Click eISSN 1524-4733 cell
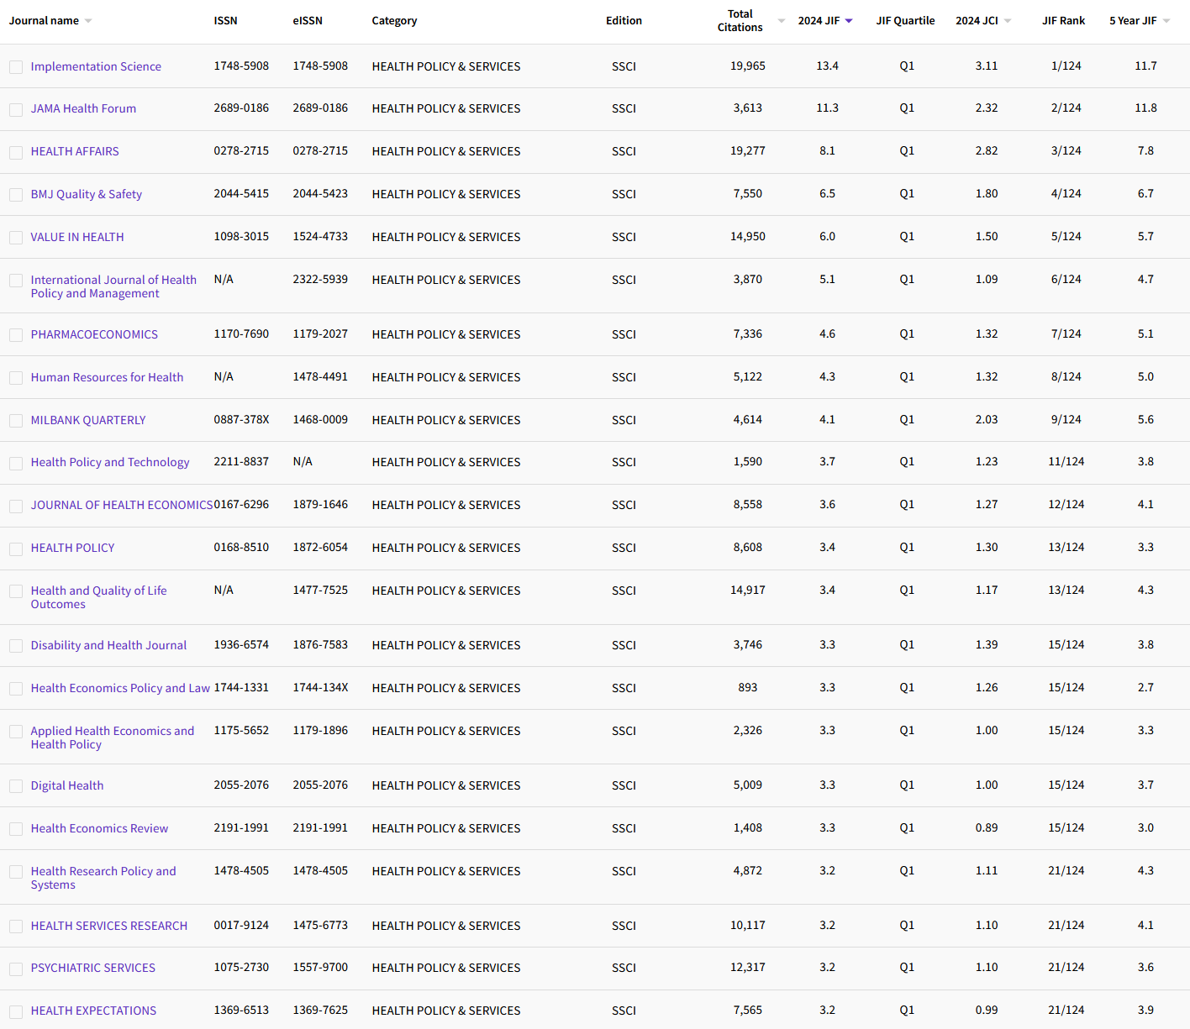Screen dimensions: 1190x1029 click(320, 236)
